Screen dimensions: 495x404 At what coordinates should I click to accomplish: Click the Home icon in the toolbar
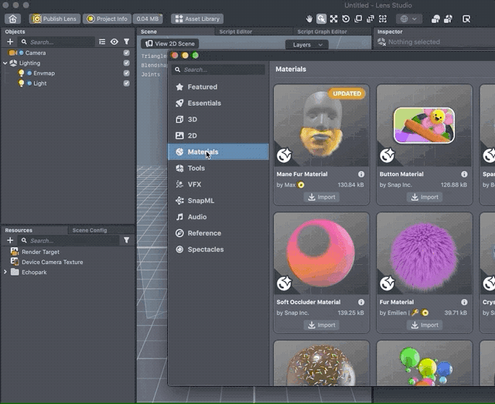coord(13,19)
